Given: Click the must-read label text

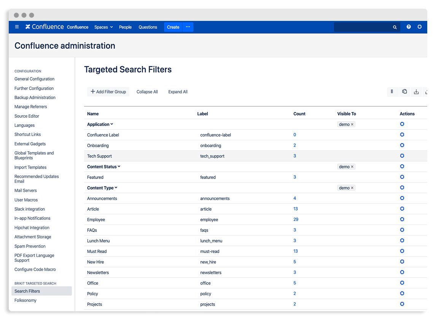Looking at the screenshot, I should [x=210, y=251].
